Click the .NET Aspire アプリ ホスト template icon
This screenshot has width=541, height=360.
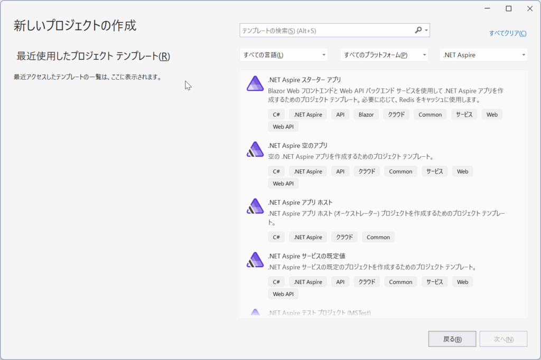255,206
